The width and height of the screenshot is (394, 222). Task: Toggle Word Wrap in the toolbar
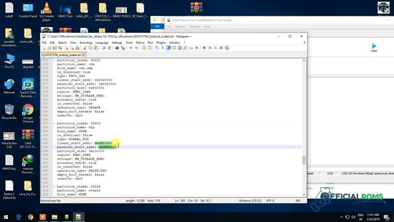pos(157,48)
